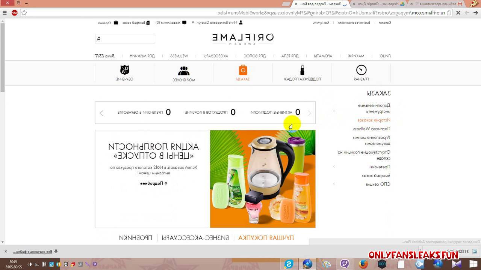Viewport: 481px width, 270px height.
Task: Bookmark page with the star icon
Action: pos(24,13)
